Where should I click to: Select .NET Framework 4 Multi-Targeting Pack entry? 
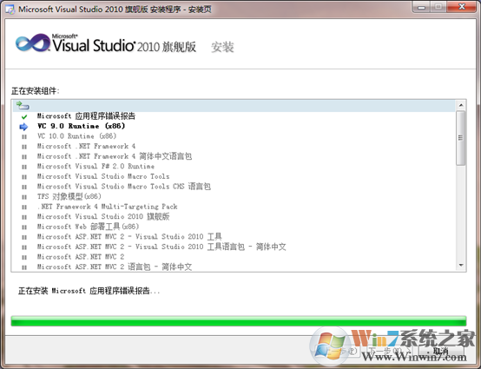coord(108,207)
